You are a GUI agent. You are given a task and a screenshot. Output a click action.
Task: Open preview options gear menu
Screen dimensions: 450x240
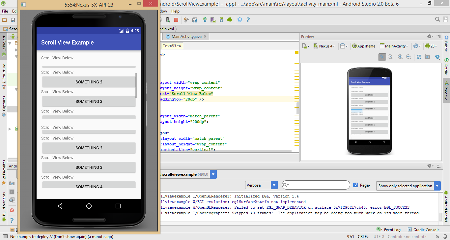(437, 57)
